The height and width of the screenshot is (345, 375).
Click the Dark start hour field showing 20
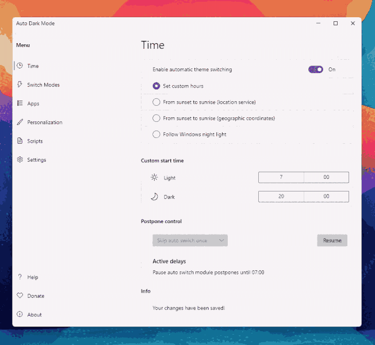[281, 196]
